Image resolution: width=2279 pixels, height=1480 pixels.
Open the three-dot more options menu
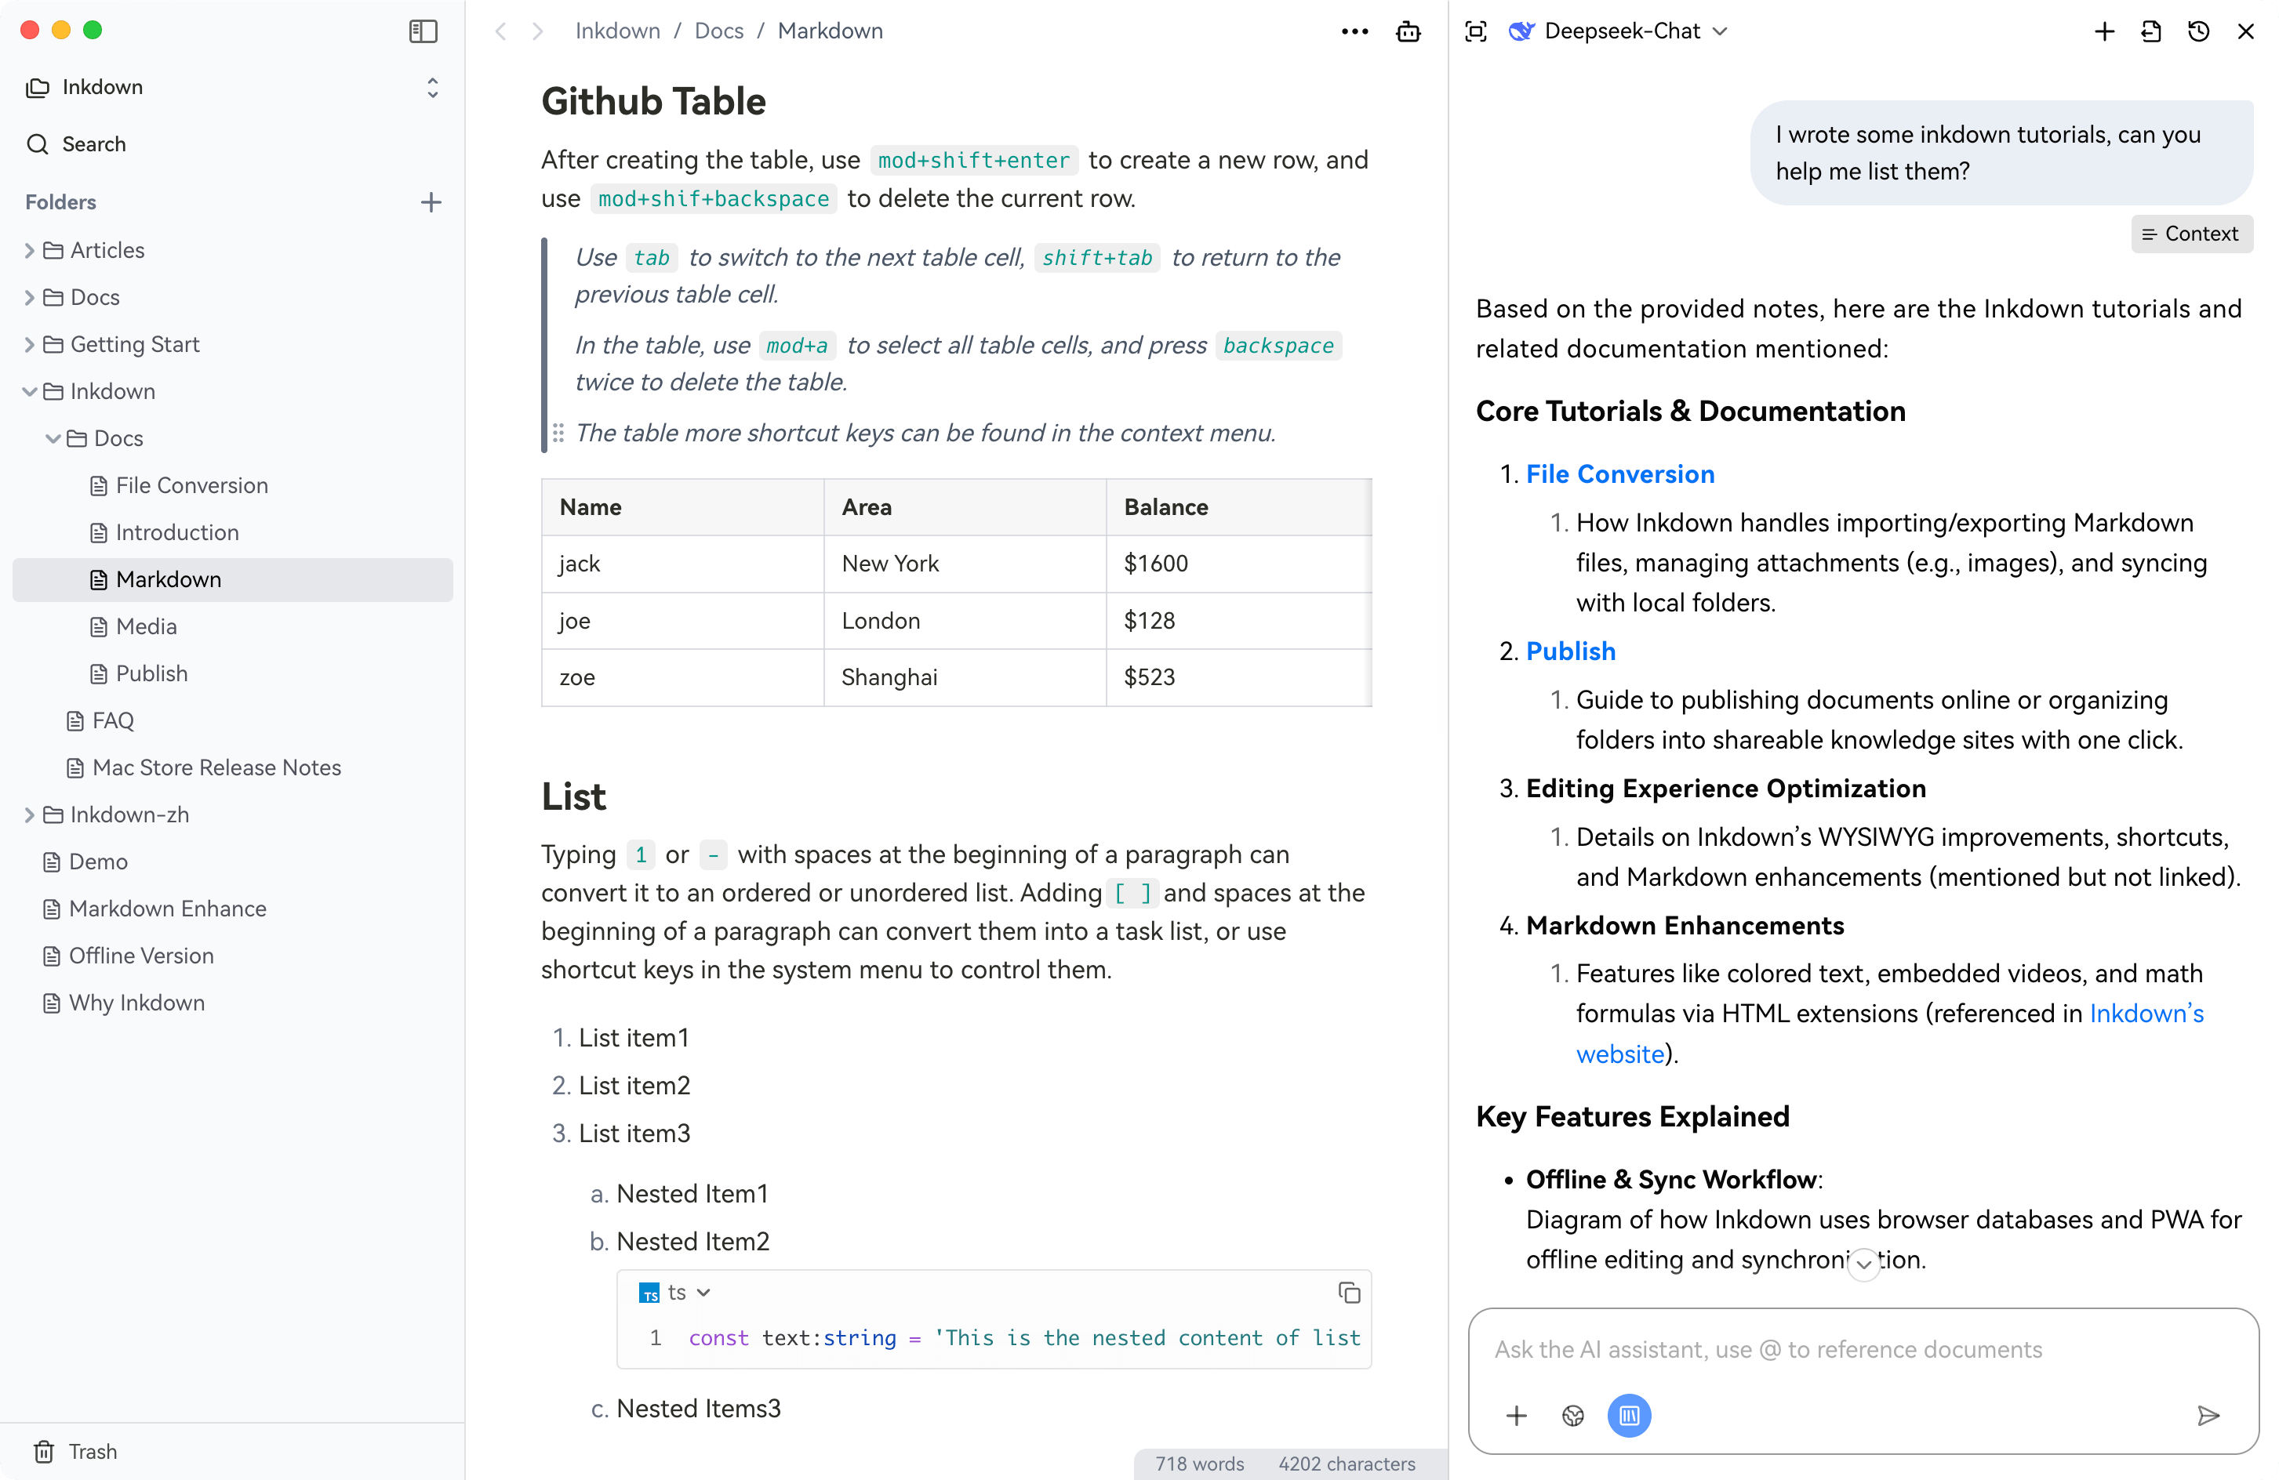click(1354, 31)
